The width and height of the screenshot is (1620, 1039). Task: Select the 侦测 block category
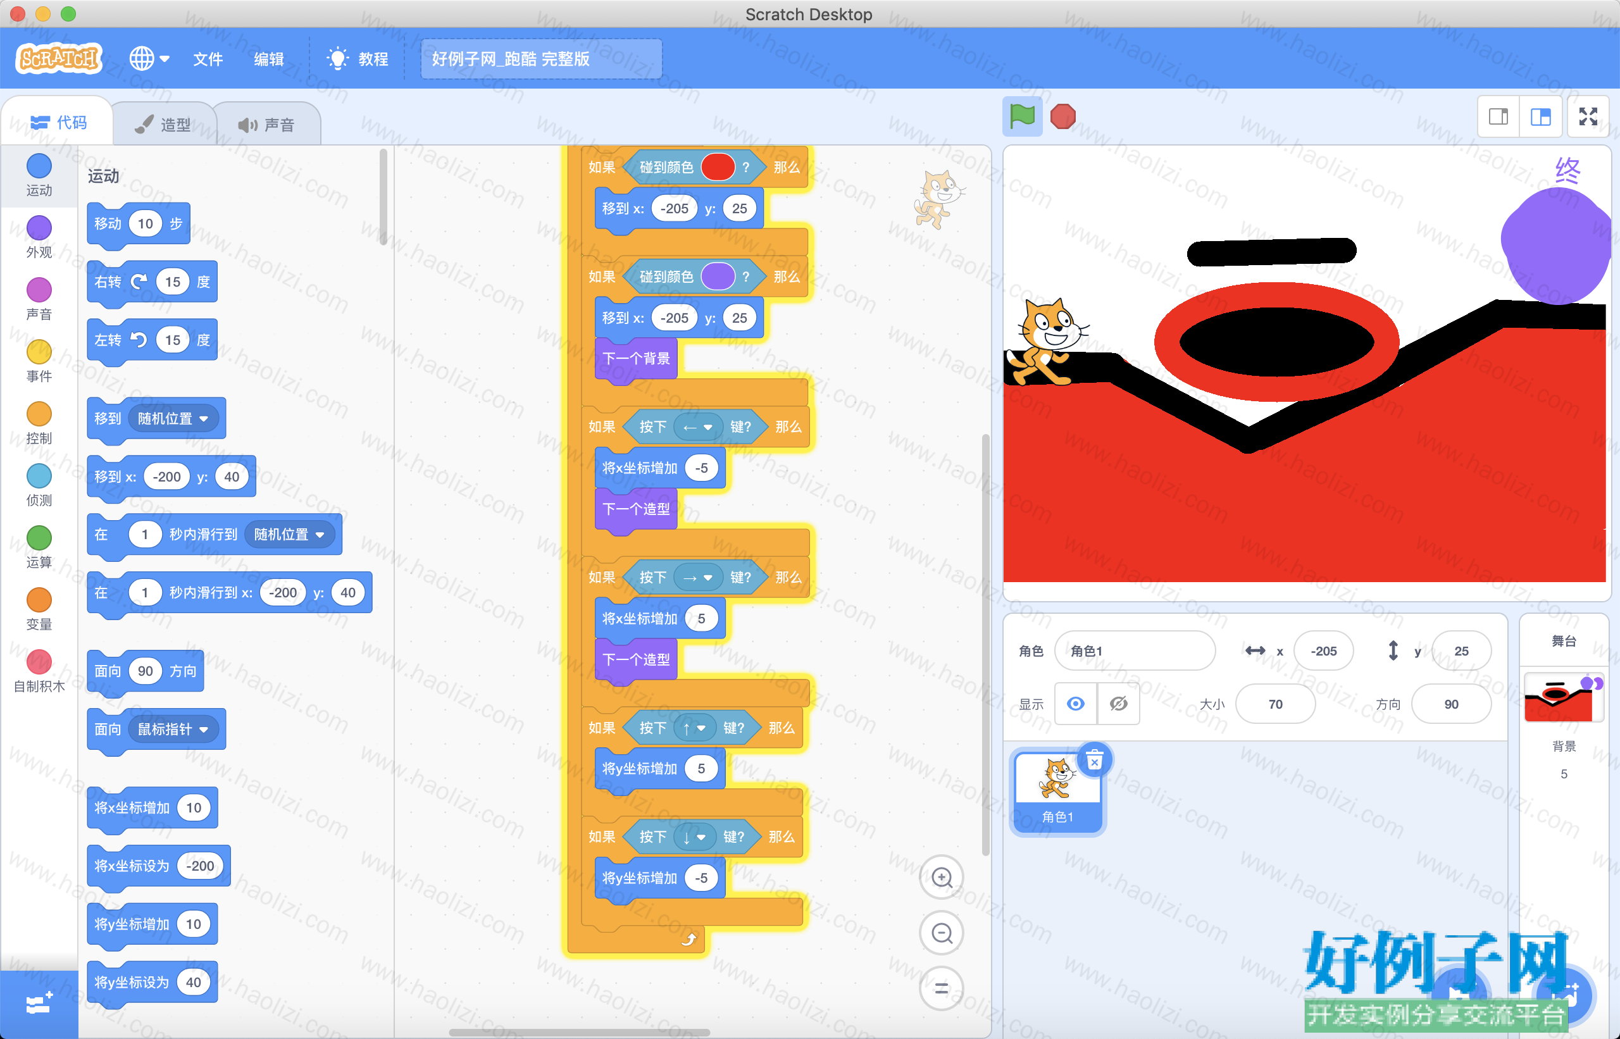click(39, 485)
